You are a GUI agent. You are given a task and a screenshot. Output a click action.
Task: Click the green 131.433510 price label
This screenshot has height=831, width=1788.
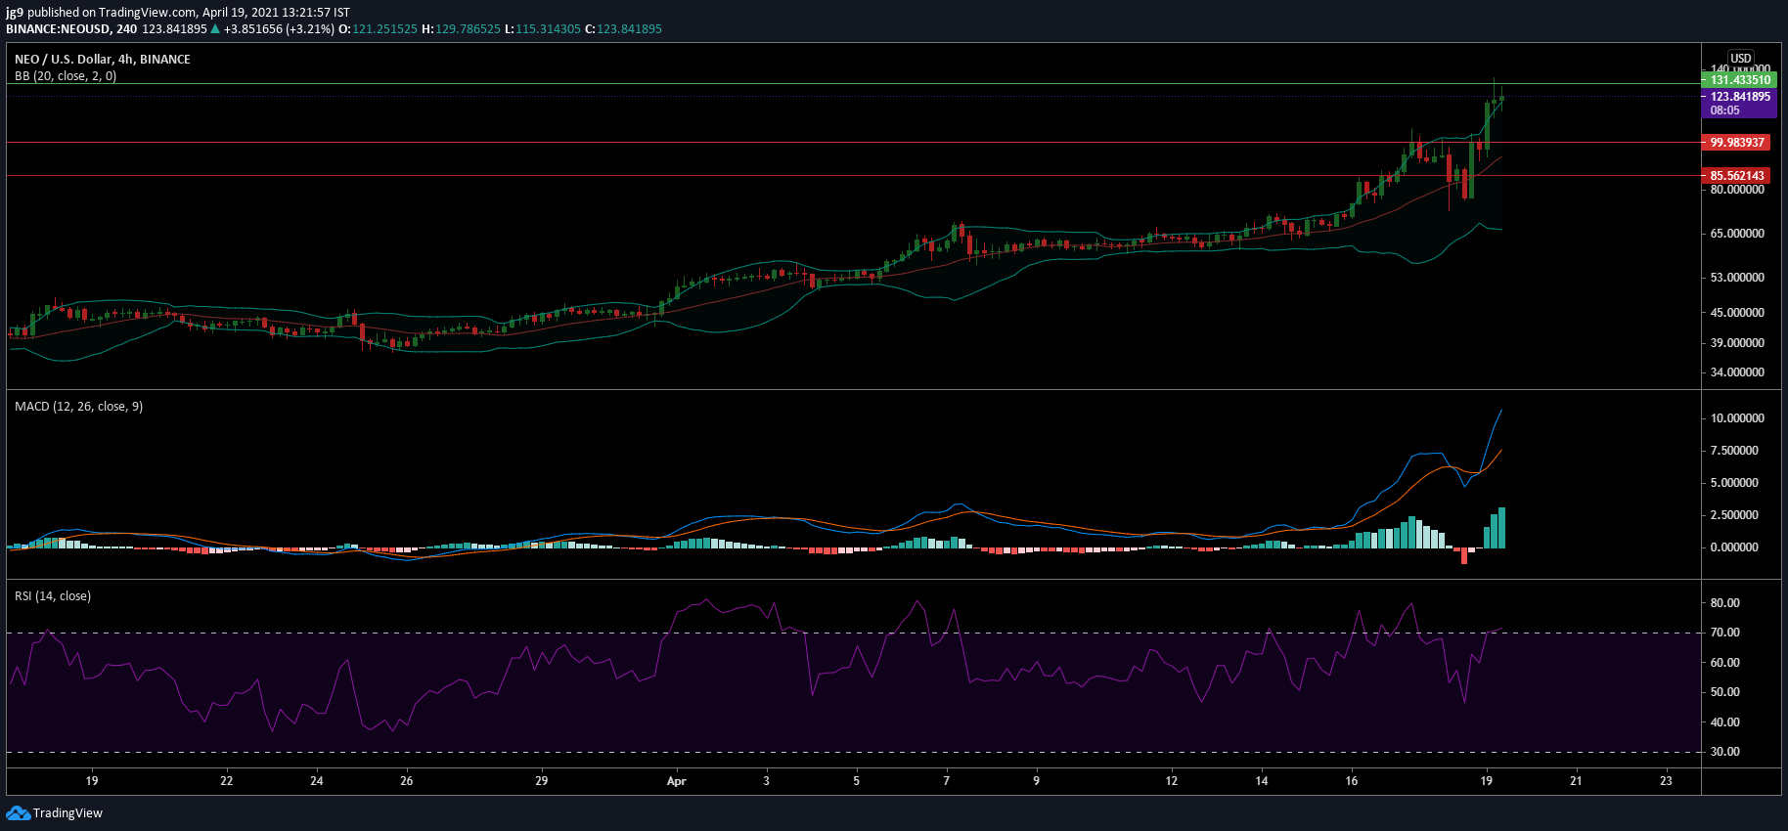tap(1739, 80)
